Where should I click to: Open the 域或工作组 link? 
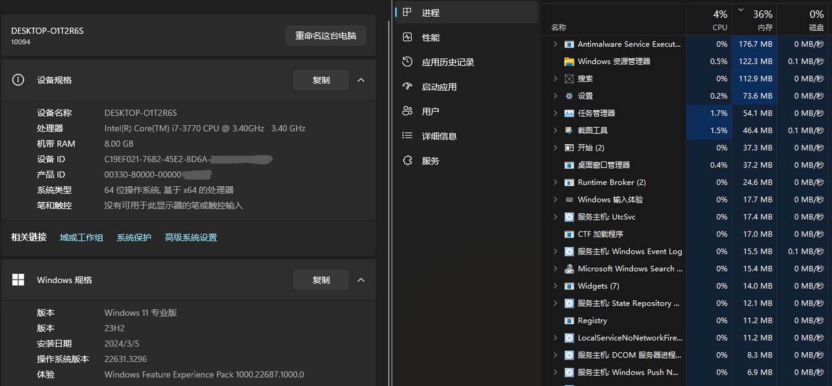(81, 237)
